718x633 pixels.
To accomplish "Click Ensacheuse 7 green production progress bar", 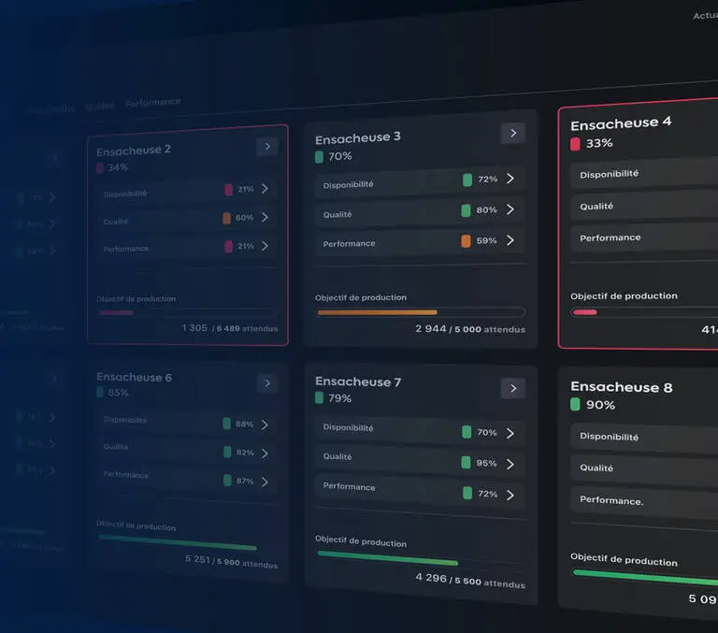I will pyautogui.click(x=387, y=558).
